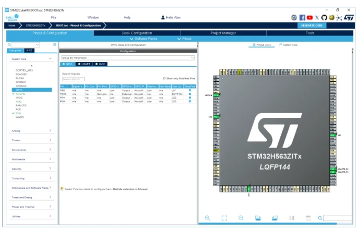The height and width of the screenshot is (233, 360).
Task: Zoom in on the chip pinout
Action: pos(207,218)
